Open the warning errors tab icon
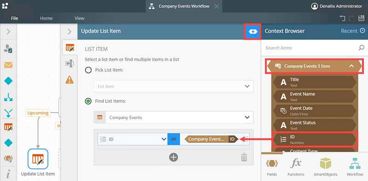The height and width of the screenshot is (181, 368). [70, 79]
